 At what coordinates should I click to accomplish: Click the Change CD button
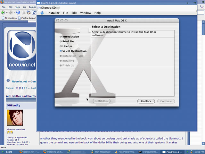[48, 8]
